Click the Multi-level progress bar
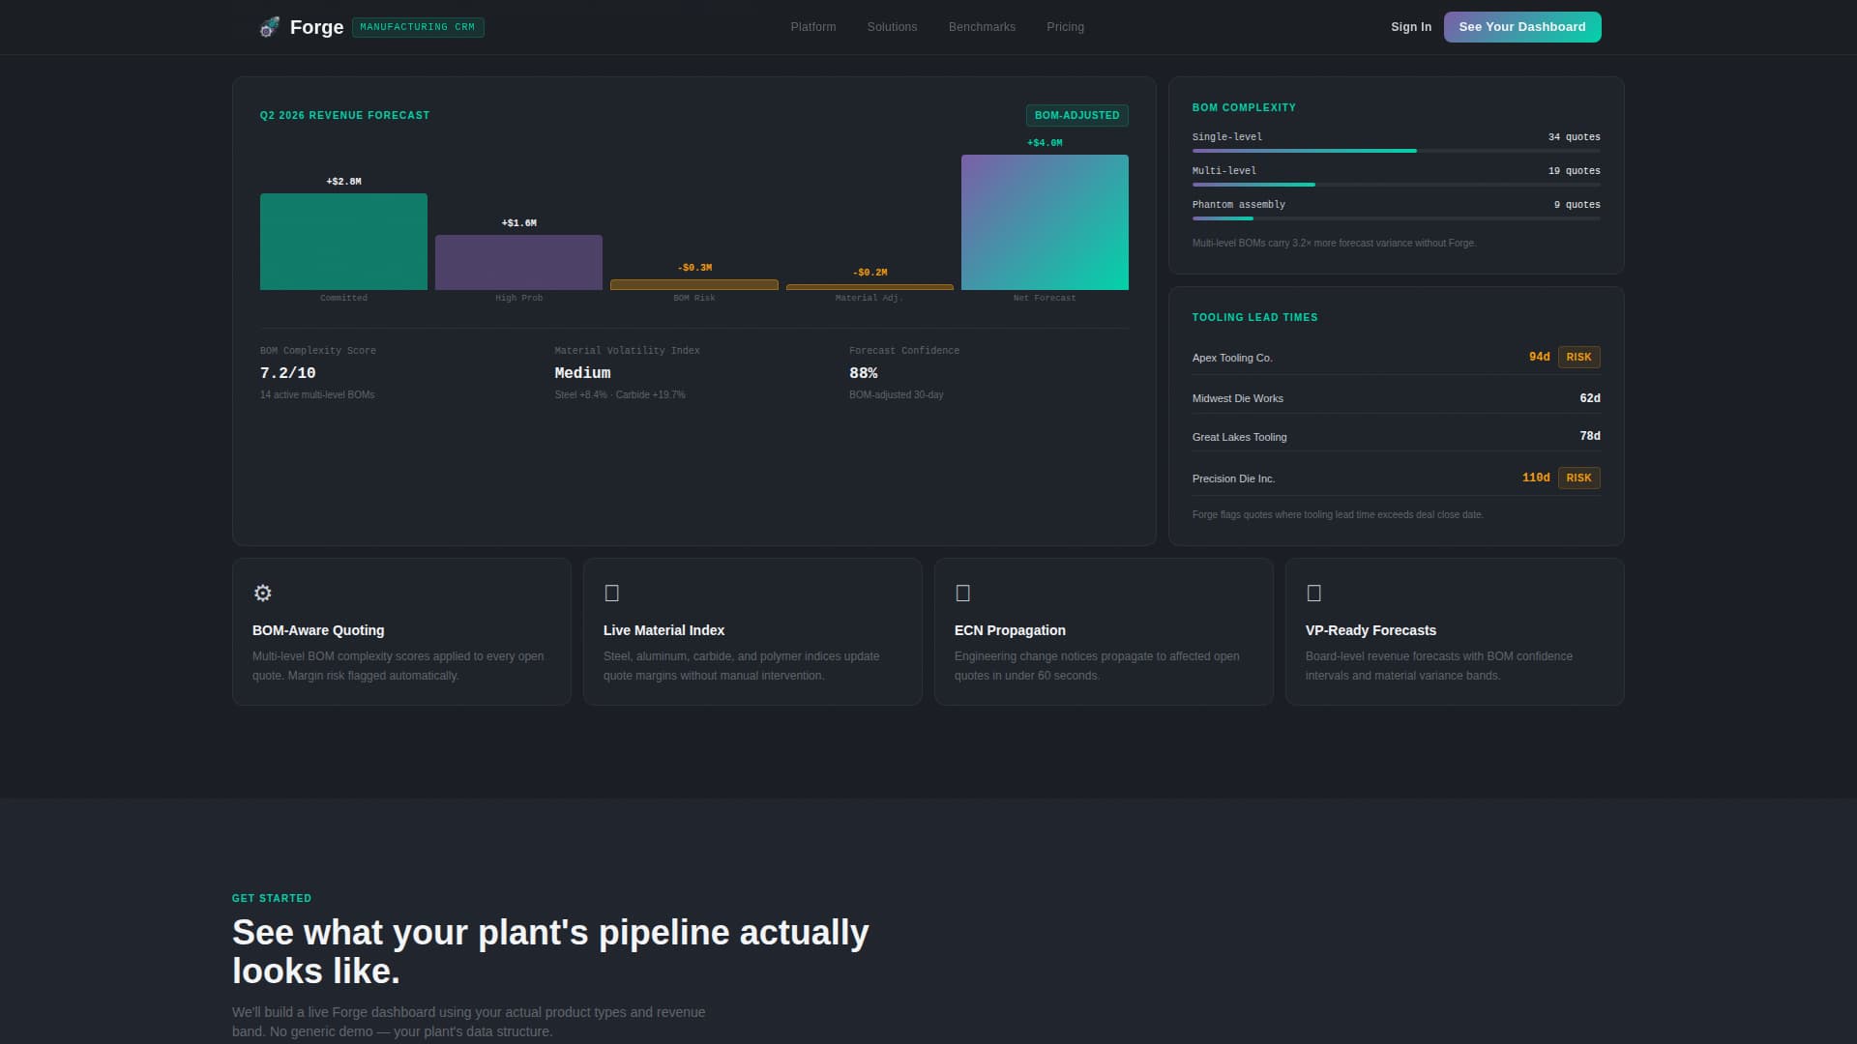Screen dimensions: 1857x1044 point(1396,185)
